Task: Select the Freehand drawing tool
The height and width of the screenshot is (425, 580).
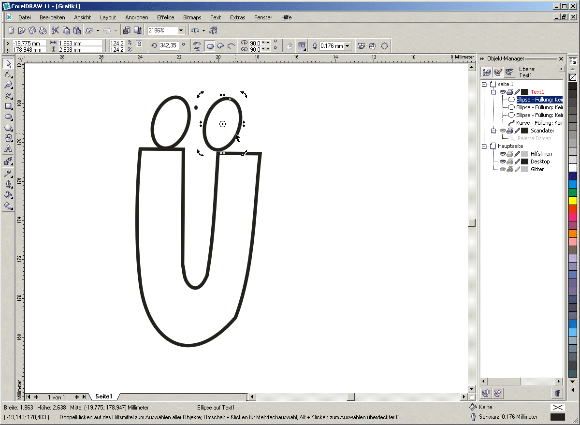Action: 8,96
